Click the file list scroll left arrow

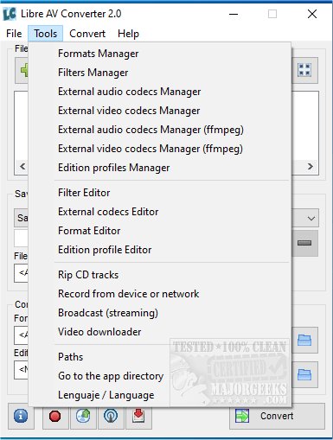(22, 167)
